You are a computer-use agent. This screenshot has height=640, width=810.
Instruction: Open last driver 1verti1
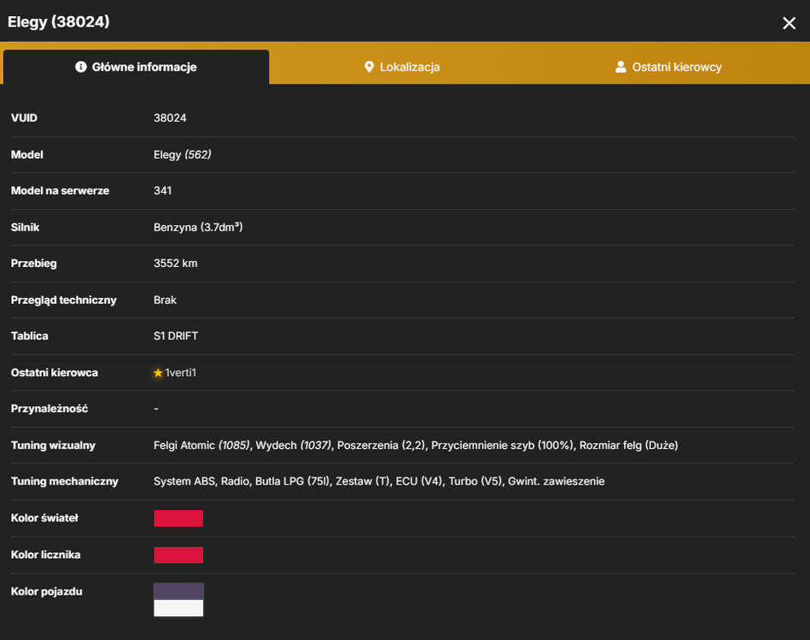click(x=180, y=372)
